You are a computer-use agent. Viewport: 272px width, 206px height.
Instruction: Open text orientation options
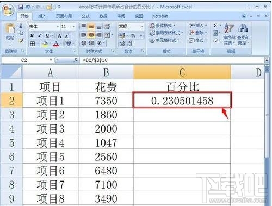100,43
